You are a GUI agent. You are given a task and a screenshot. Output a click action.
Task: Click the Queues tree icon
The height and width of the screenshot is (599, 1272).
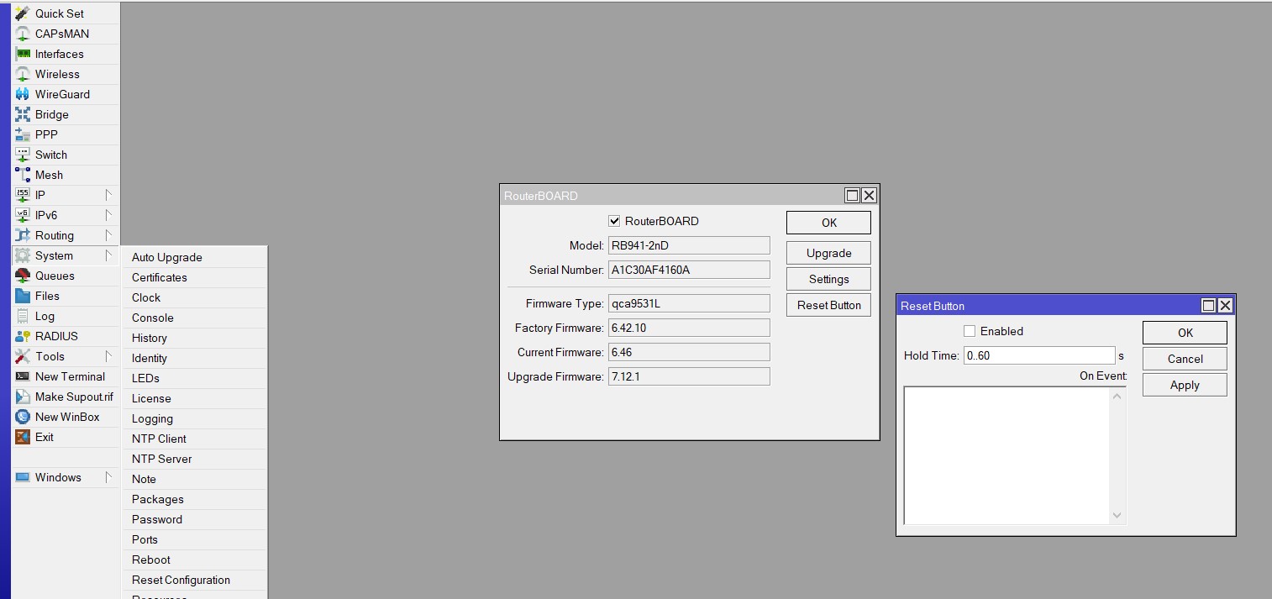pyautogui.click(x=23, y=276)
